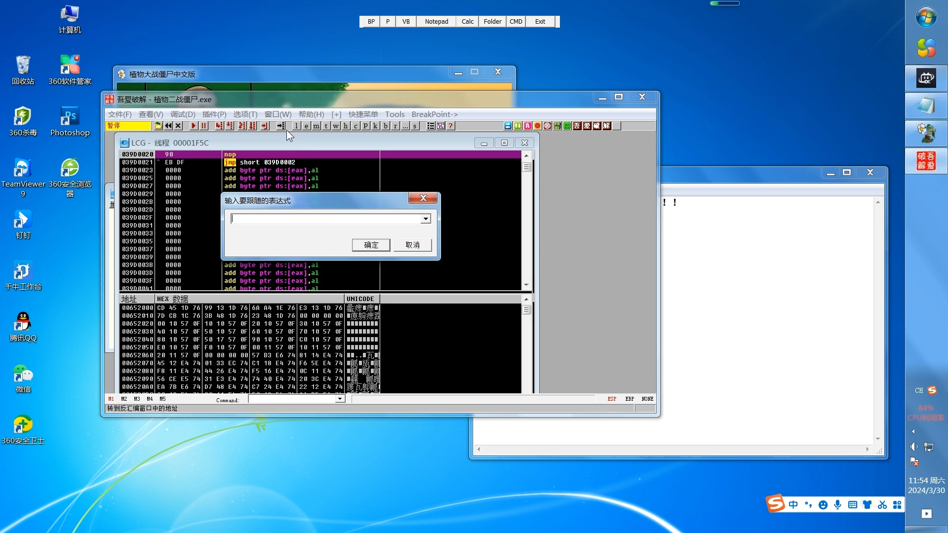Click the Step into toolbar icon

pyautogui.click(x=219, y=126)
